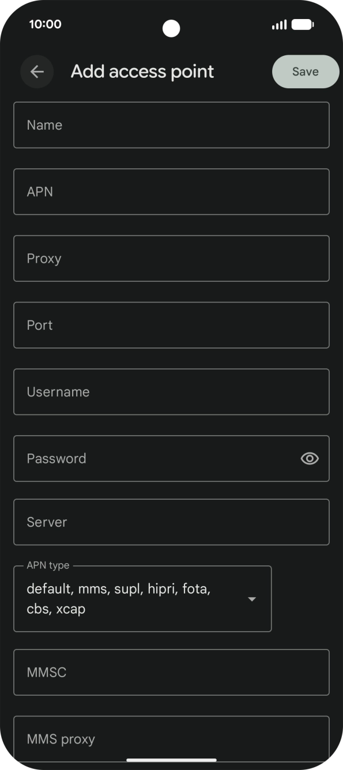Open the MMSC input field
The height and width of the screenshot is (770, 343).
[171, 673]
